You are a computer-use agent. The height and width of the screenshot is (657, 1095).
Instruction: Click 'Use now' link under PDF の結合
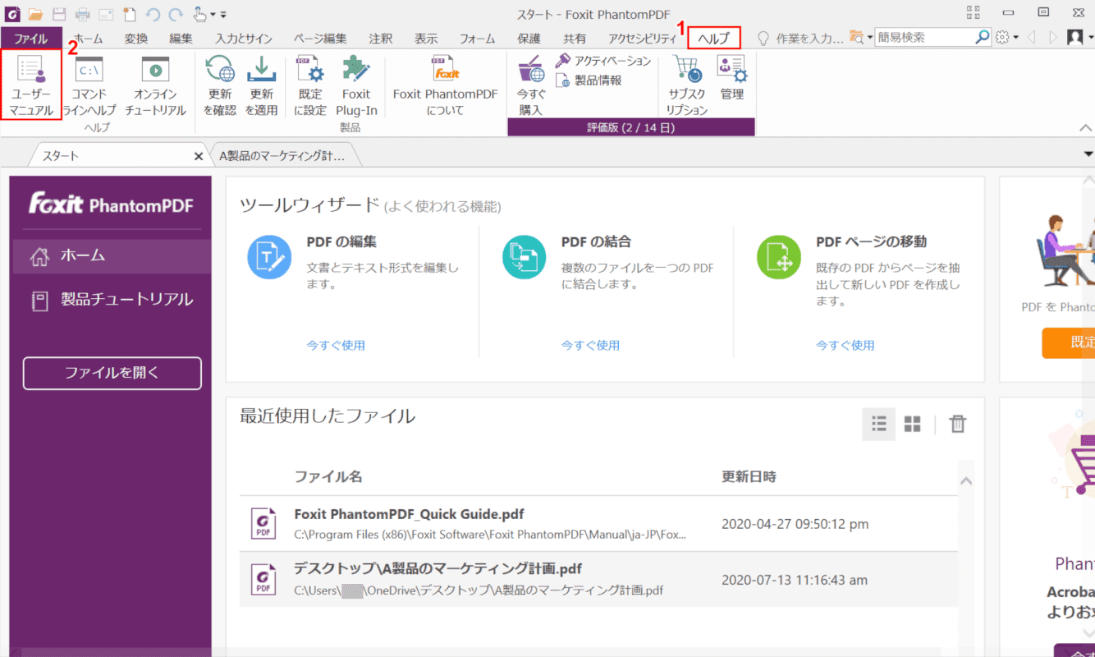(590, 345)
